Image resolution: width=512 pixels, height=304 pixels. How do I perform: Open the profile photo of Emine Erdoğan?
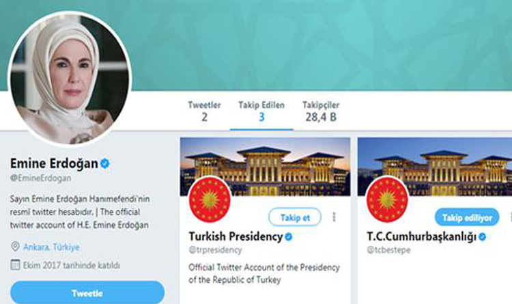click(x=70, y=79)
